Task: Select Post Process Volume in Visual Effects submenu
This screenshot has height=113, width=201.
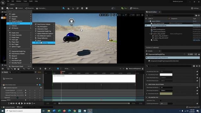Action: (44, 24)
